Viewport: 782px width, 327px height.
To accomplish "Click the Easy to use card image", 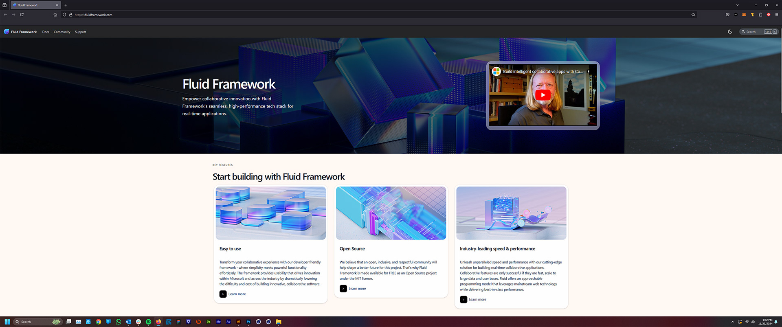I will 271,213.
